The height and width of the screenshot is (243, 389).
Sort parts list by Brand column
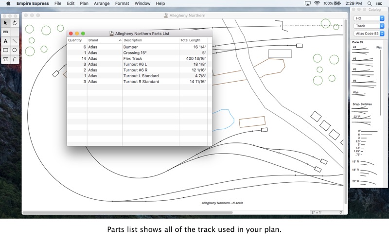105,40
